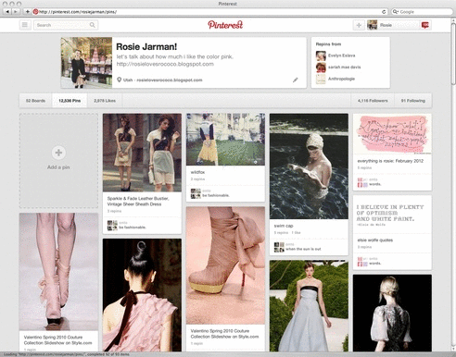
Task: Click in the Pinterest Search field
Action: tap(62, 25)
